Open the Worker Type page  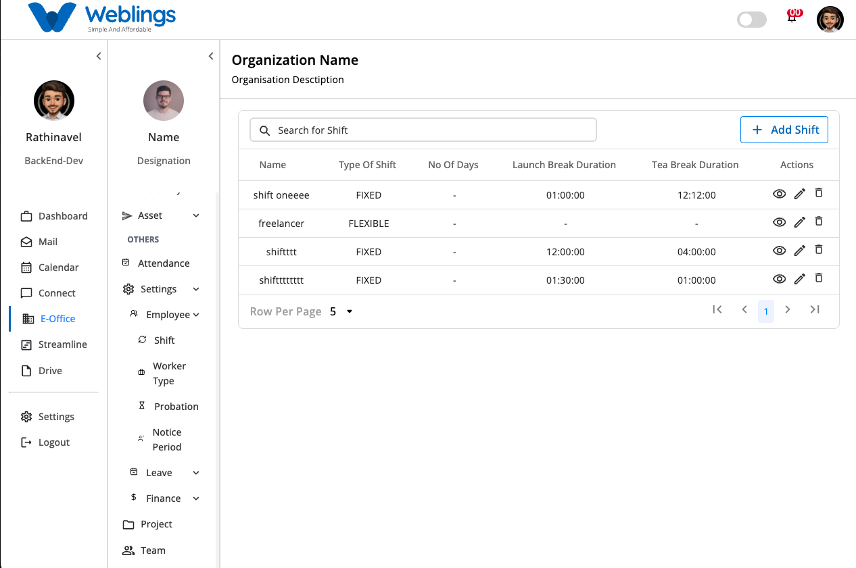coord(162,373)
